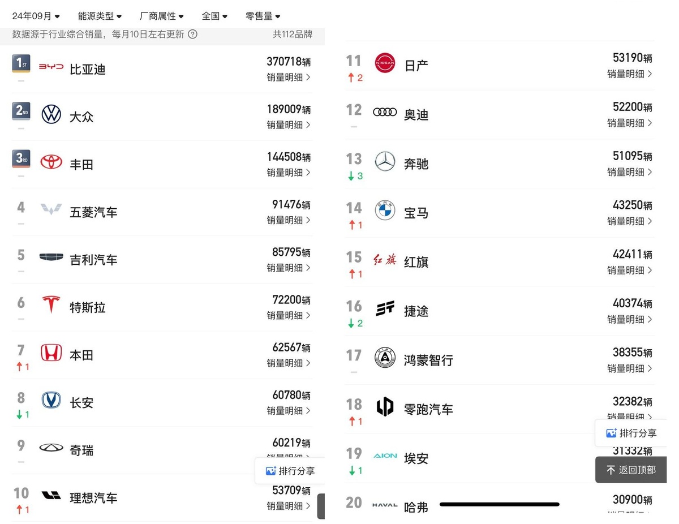Viewport: 679px width, 524px height.
Task: Click the 1st place rank badge
Action: [x=21, y=64]
